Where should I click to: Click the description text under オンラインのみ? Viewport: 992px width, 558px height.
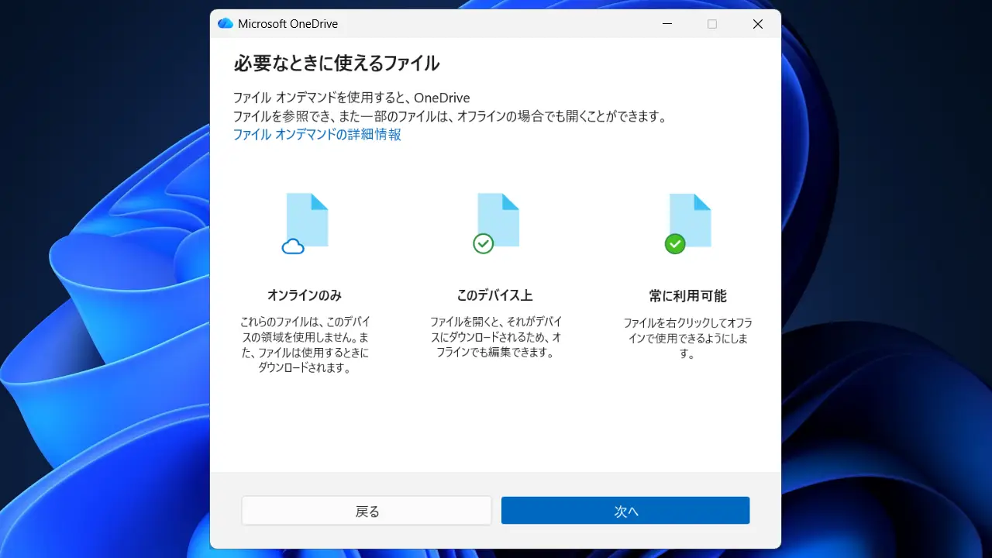[305, 344]
